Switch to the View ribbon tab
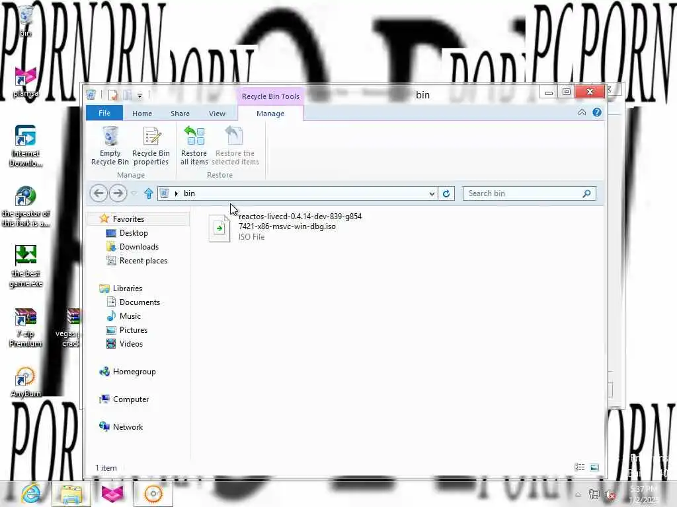 pyautogui.click(x=217, y=114)
